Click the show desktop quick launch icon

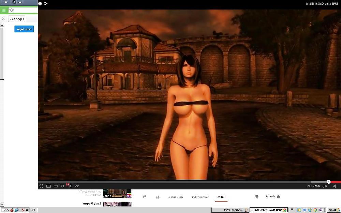point(305,210)
